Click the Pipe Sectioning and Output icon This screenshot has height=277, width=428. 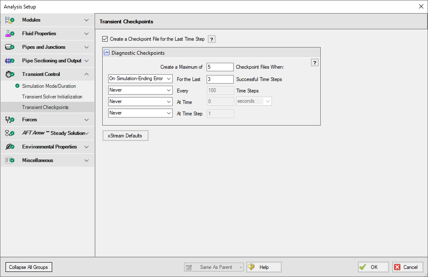point(10,61)
